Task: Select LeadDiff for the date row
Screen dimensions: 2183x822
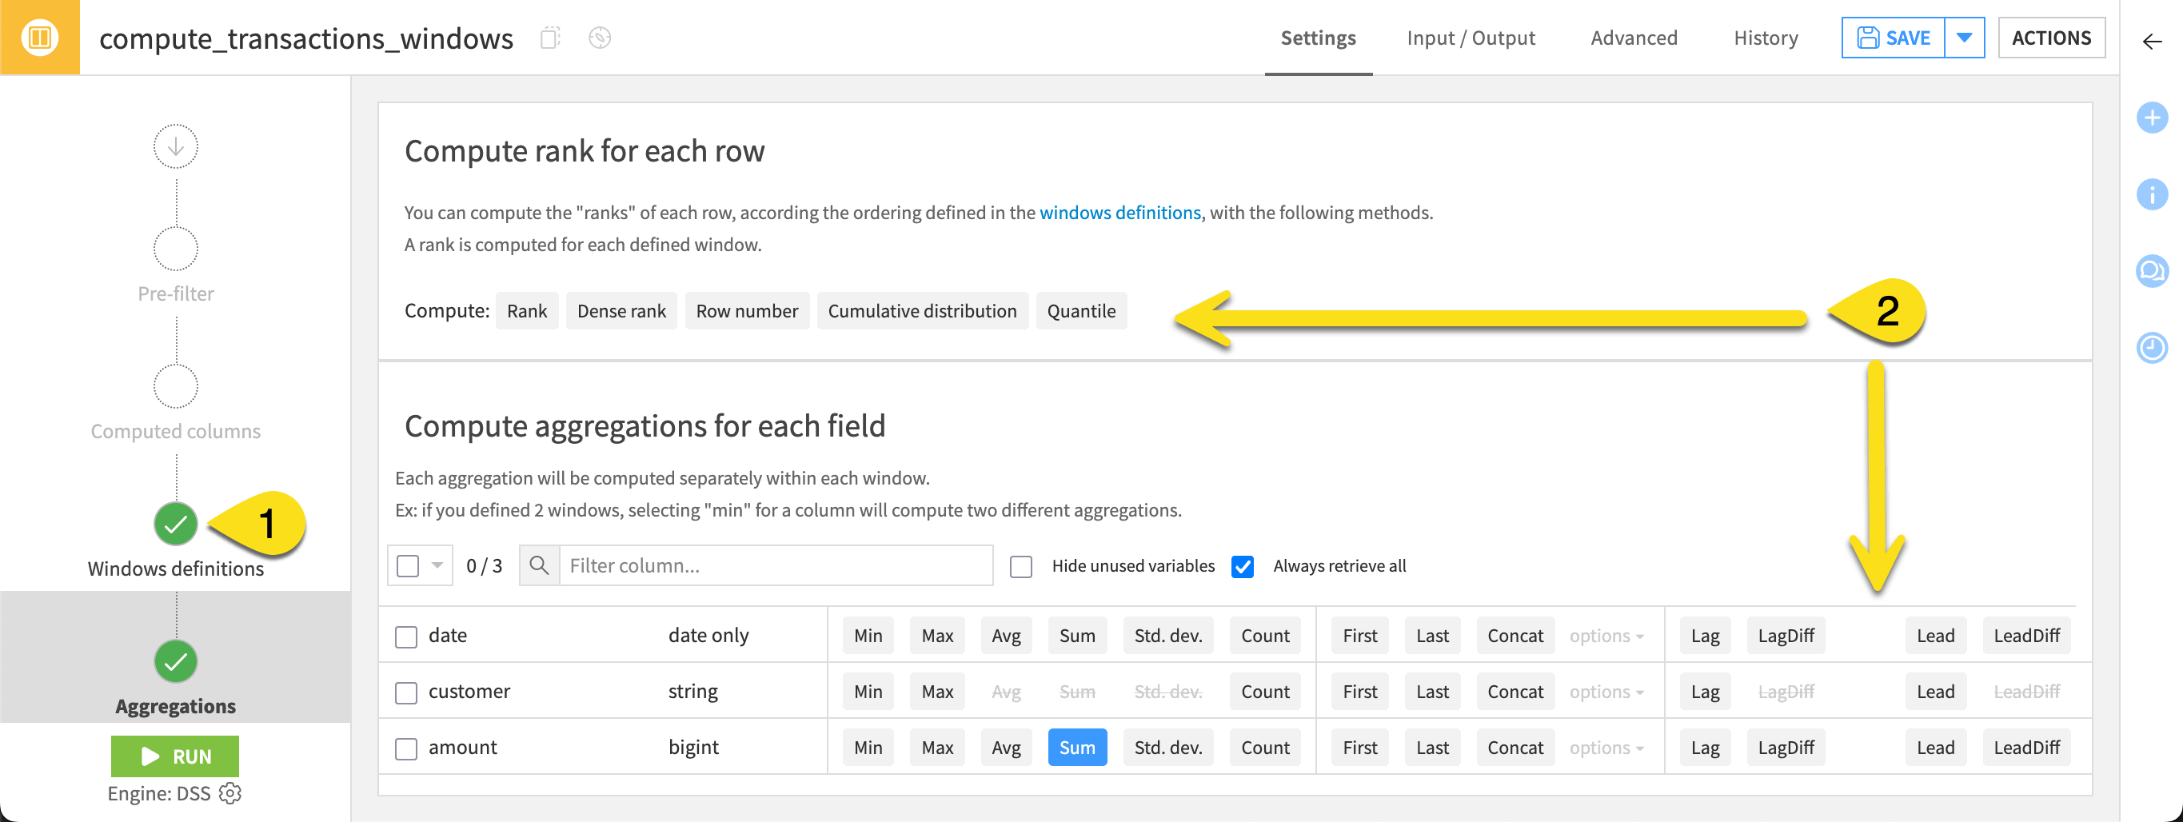Action: (2026, 636)
